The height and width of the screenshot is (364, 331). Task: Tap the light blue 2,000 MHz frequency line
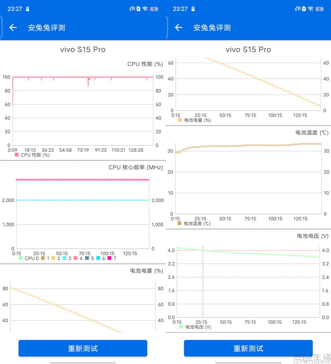[83, 200]
